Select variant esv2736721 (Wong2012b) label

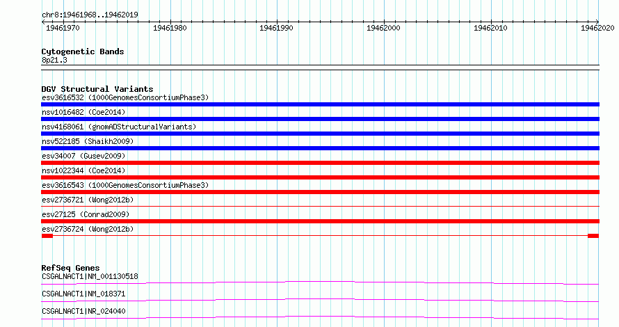88,200
